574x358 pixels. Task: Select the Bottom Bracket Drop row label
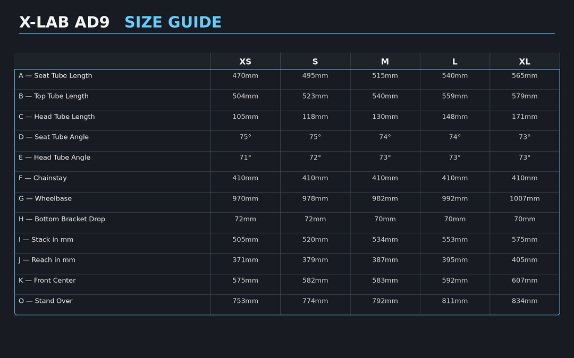point(62,219)
